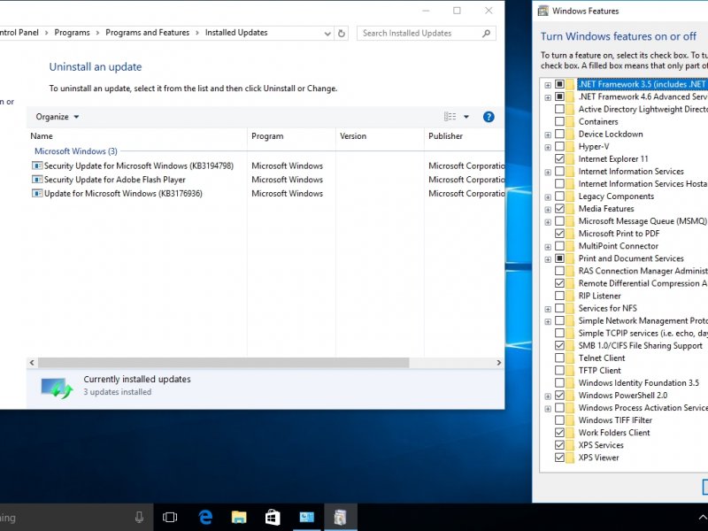Open the address bar history dropdown
708x531 pixels.
pyautogui.click(x=327, y=34)
